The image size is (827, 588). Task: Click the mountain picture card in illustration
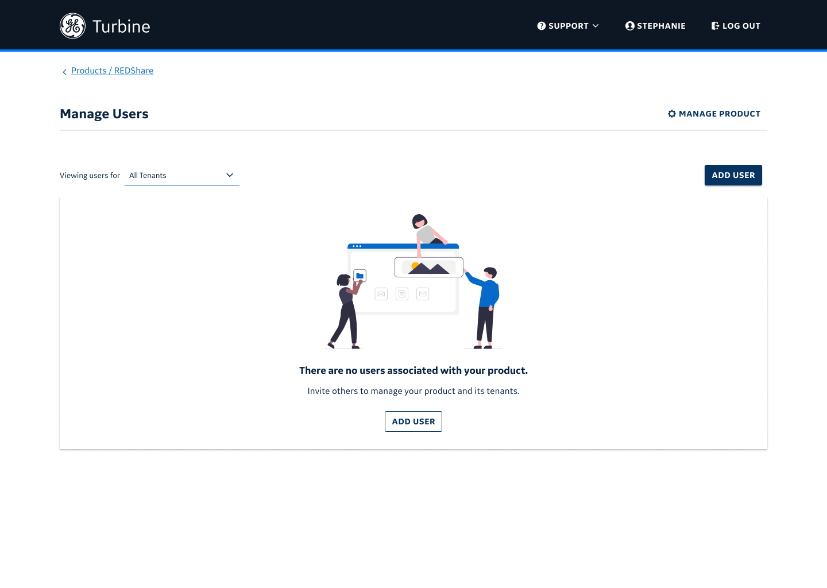(428, 268)
